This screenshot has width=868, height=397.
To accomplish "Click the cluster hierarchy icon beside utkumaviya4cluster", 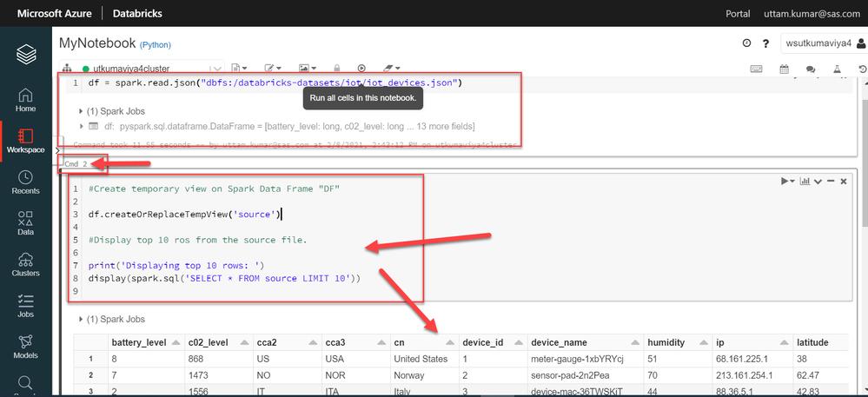I will [x=67, y=68].
